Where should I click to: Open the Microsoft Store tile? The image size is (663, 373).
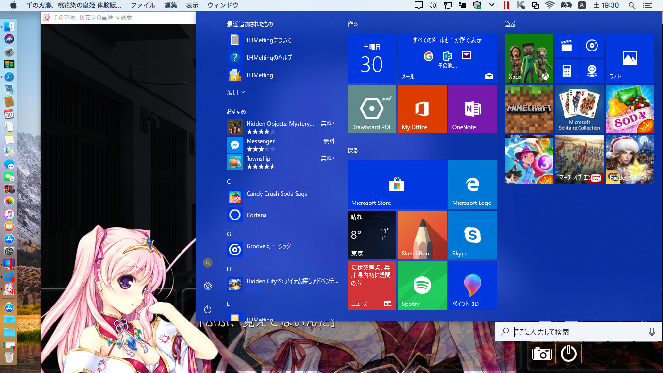397,185
